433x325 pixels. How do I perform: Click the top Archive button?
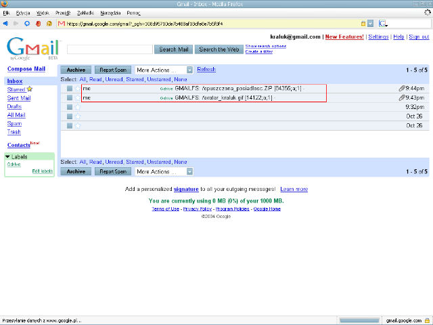point(76,70)
